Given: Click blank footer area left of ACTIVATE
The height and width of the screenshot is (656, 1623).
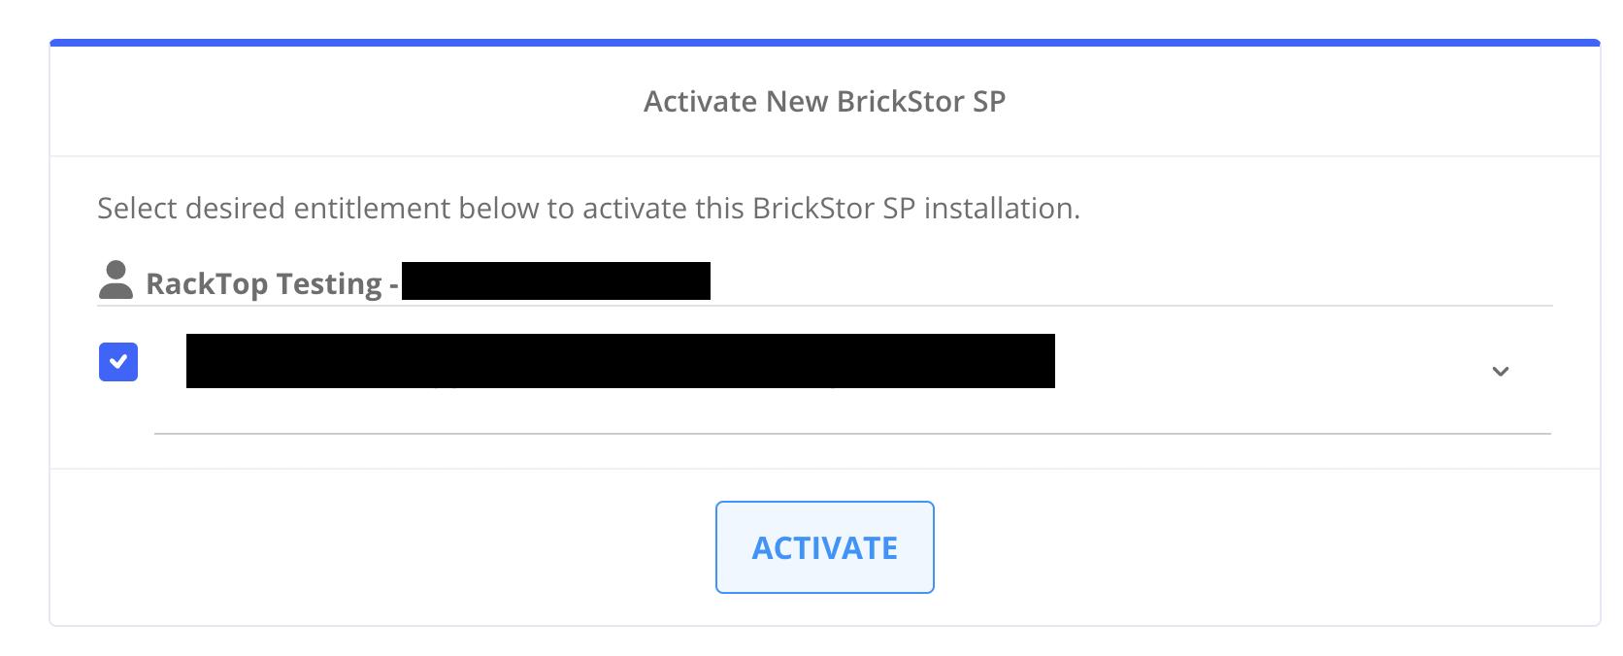Looking at the screenshot, I should click(x=388, y=547).
